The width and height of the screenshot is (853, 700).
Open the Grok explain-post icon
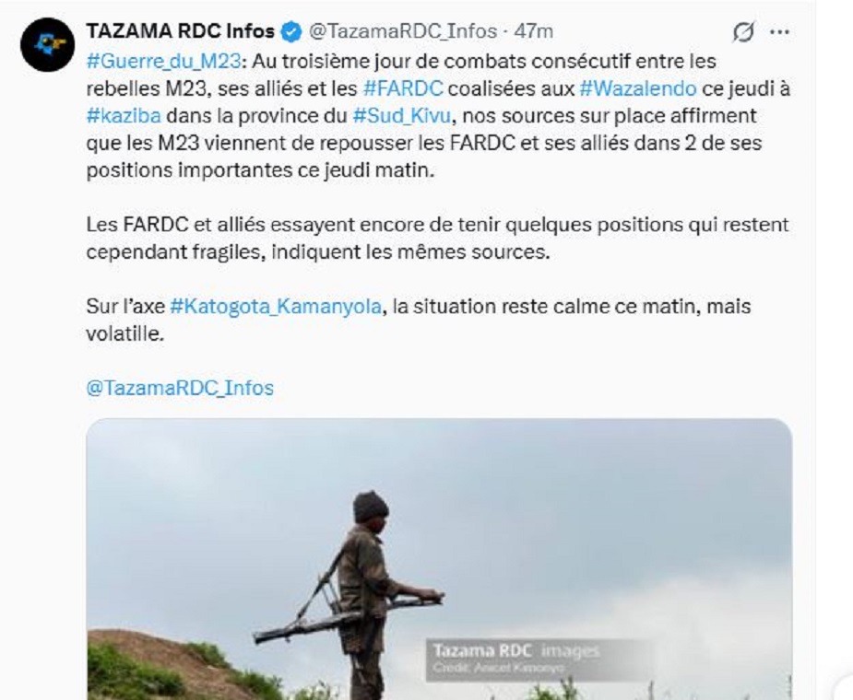(743, 32)
